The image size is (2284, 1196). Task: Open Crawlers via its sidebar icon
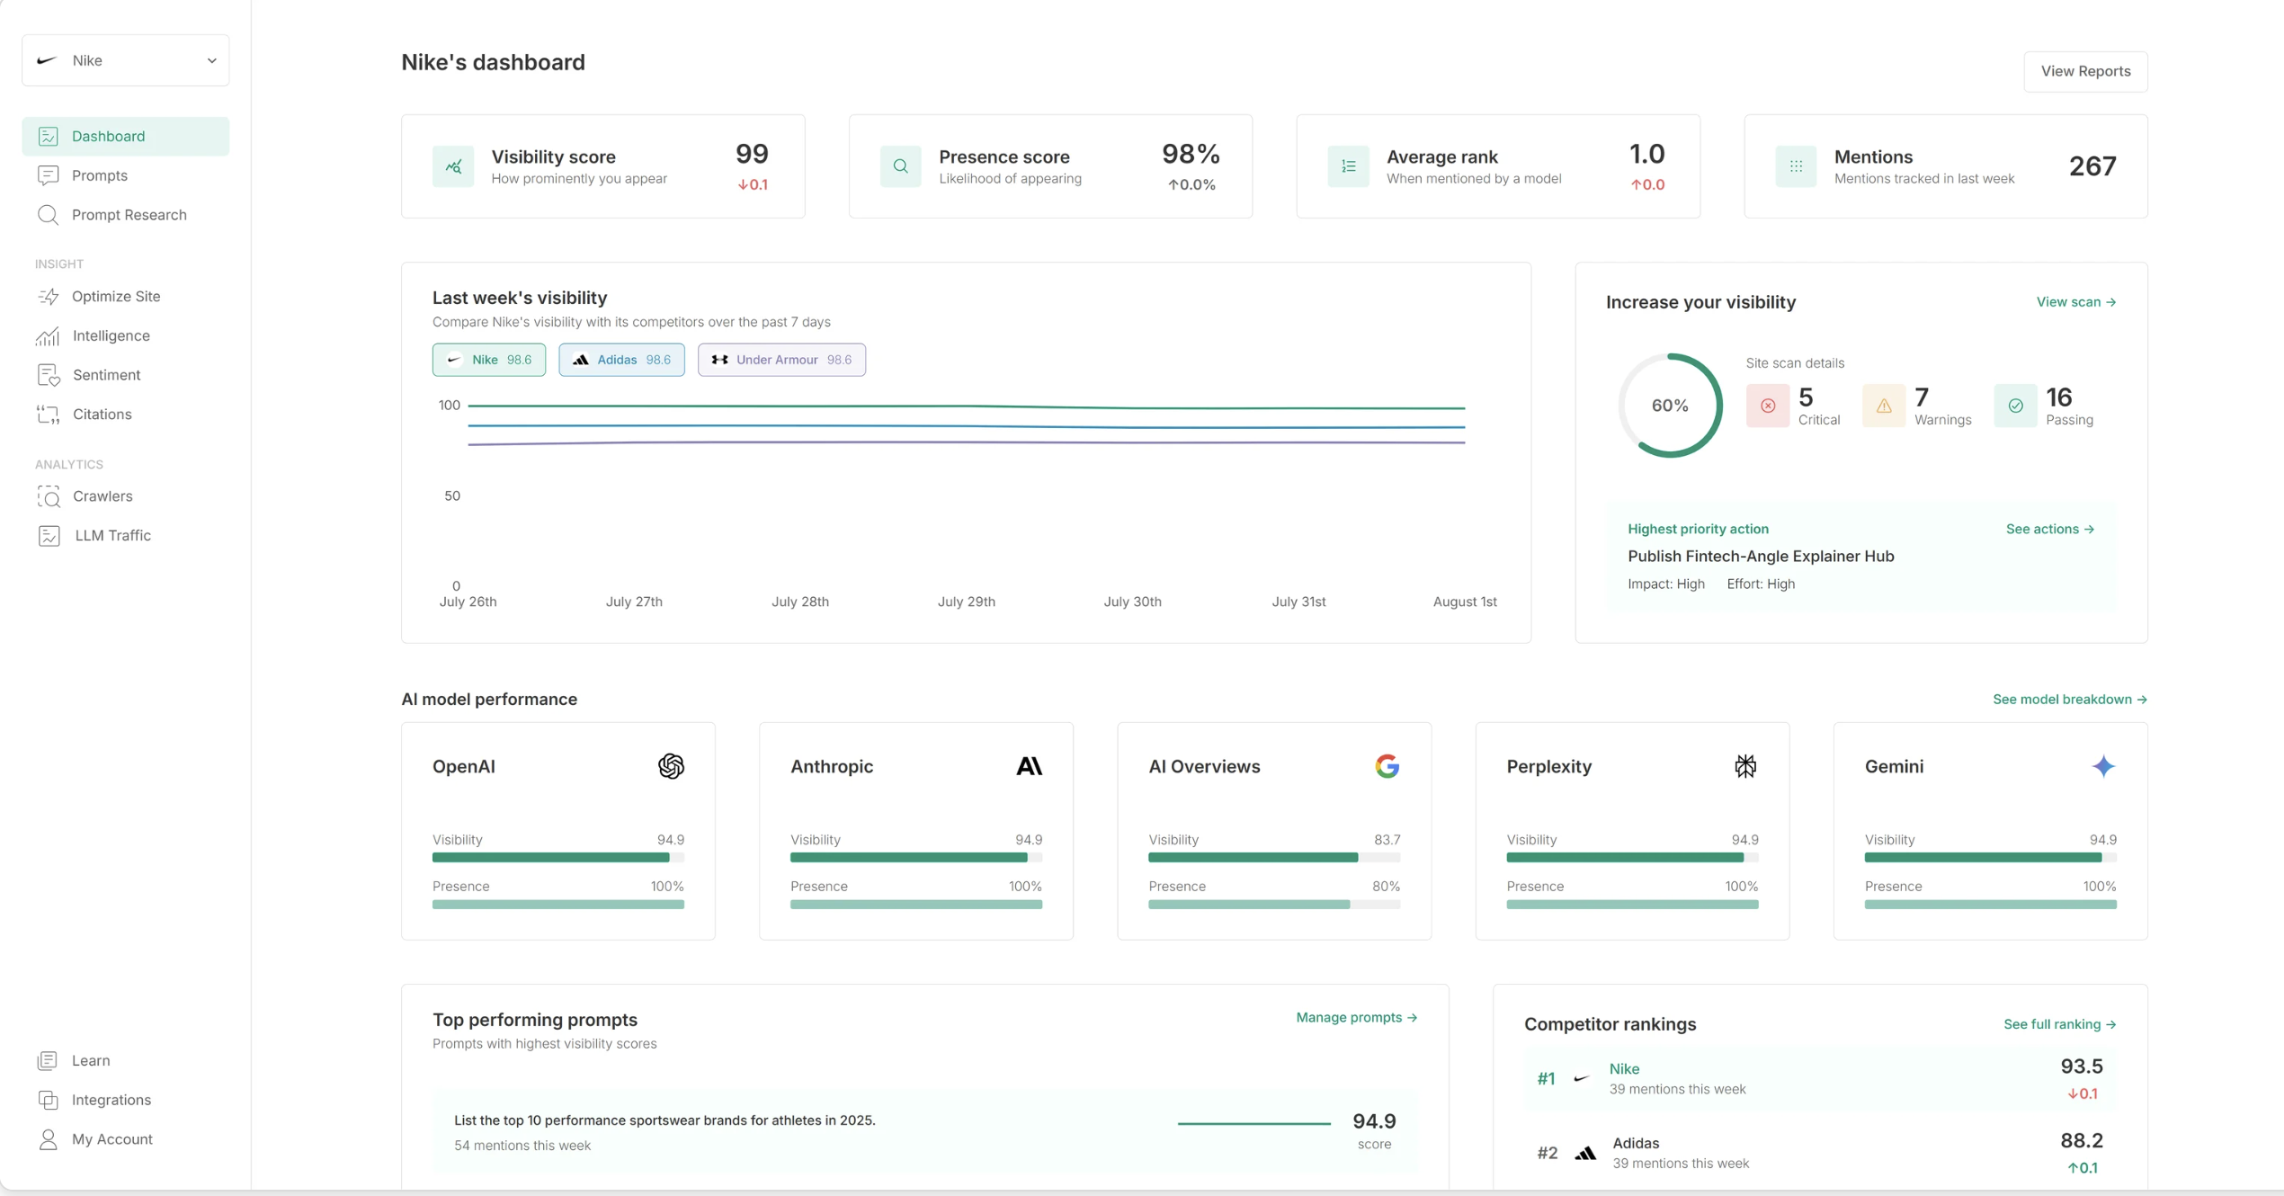[x=49, y=496]
